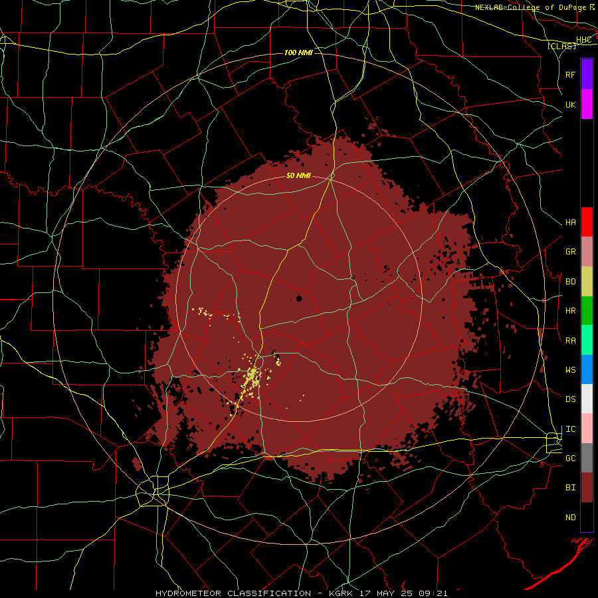Screen dimensions: 598x598
Task: Click the 50 NMI range ring label
Action: (298, 176)
